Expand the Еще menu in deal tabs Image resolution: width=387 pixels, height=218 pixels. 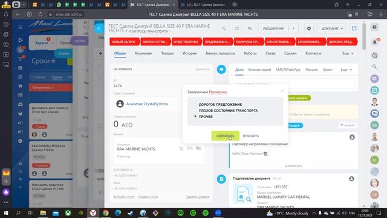click(x=348, y=53)
